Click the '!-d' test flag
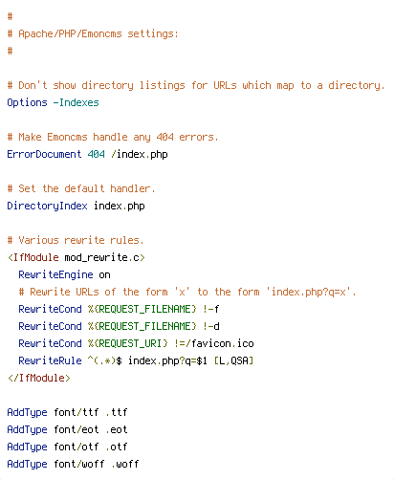Screen dimensions: 394x480 click(x=210, y=326)
